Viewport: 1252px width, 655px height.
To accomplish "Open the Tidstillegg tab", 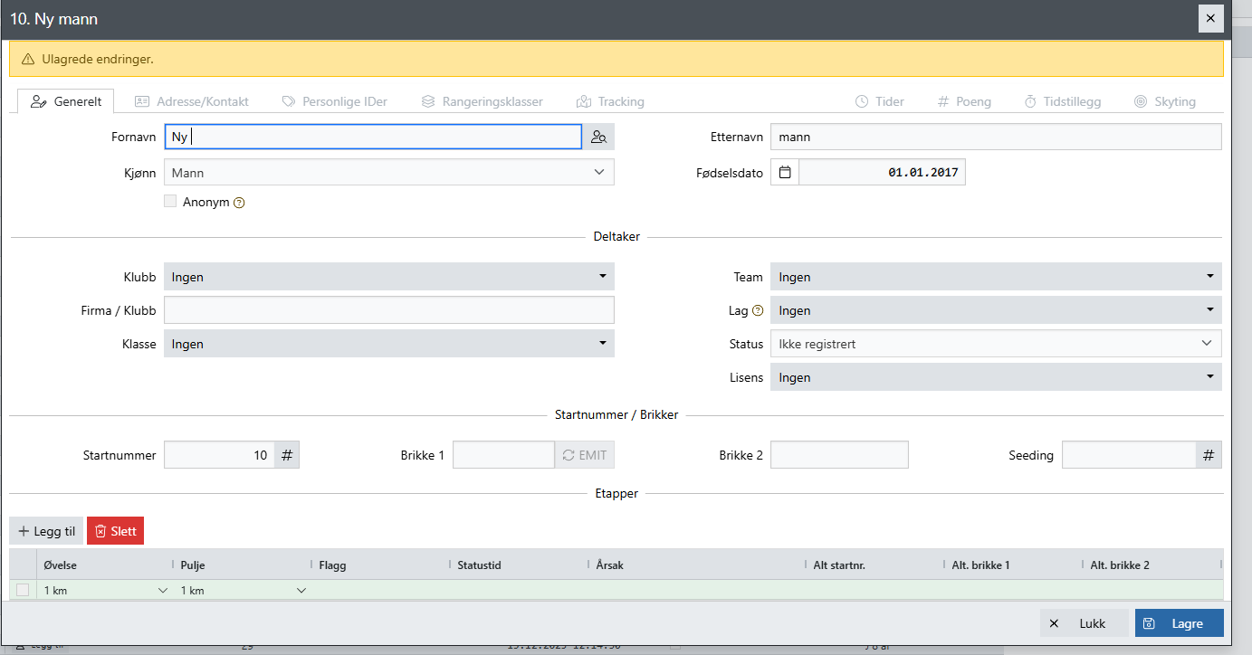I will (x=1062, y=101).
